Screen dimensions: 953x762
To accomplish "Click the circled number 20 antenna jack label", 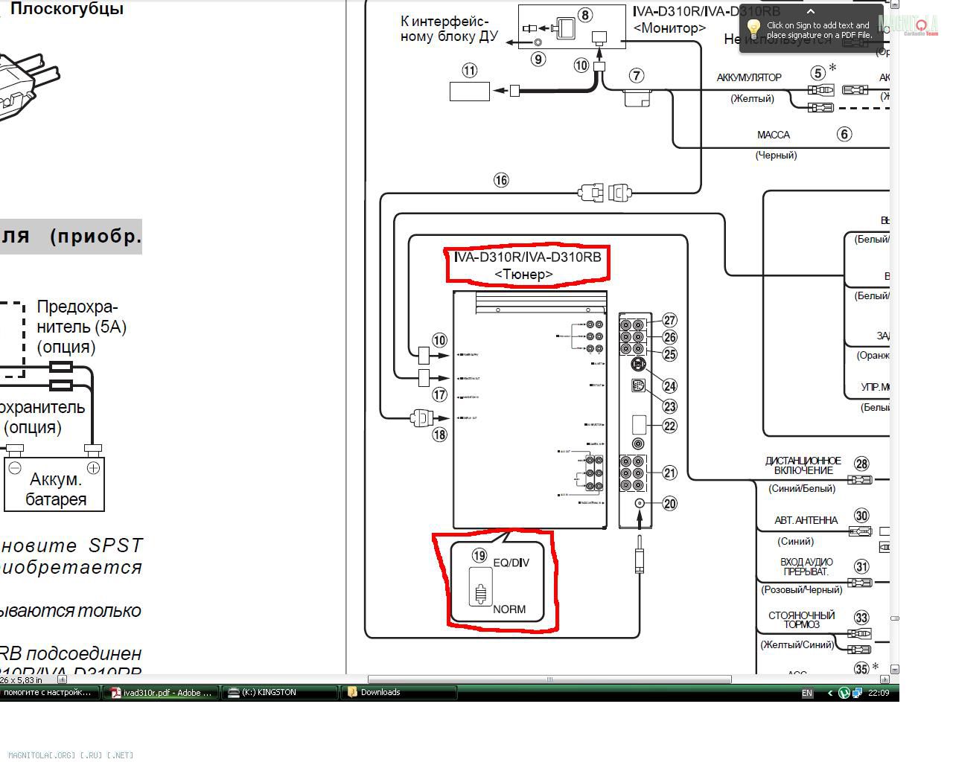I will tap(669, 504).
